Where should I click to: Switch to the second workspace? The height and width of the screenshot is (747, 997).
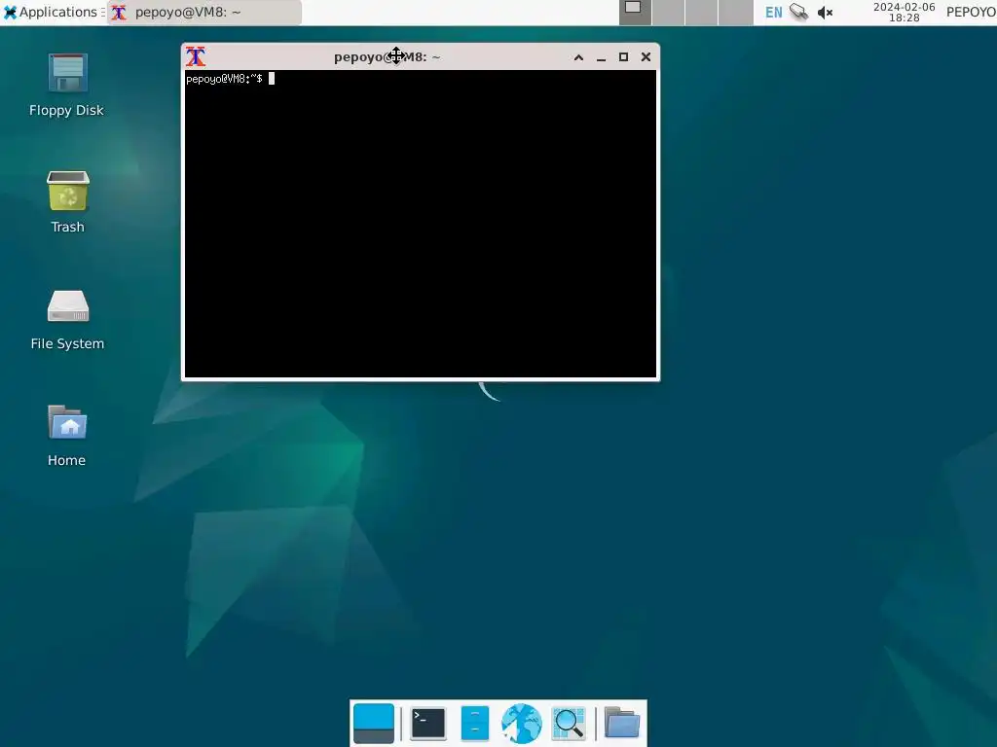(668, 12)
